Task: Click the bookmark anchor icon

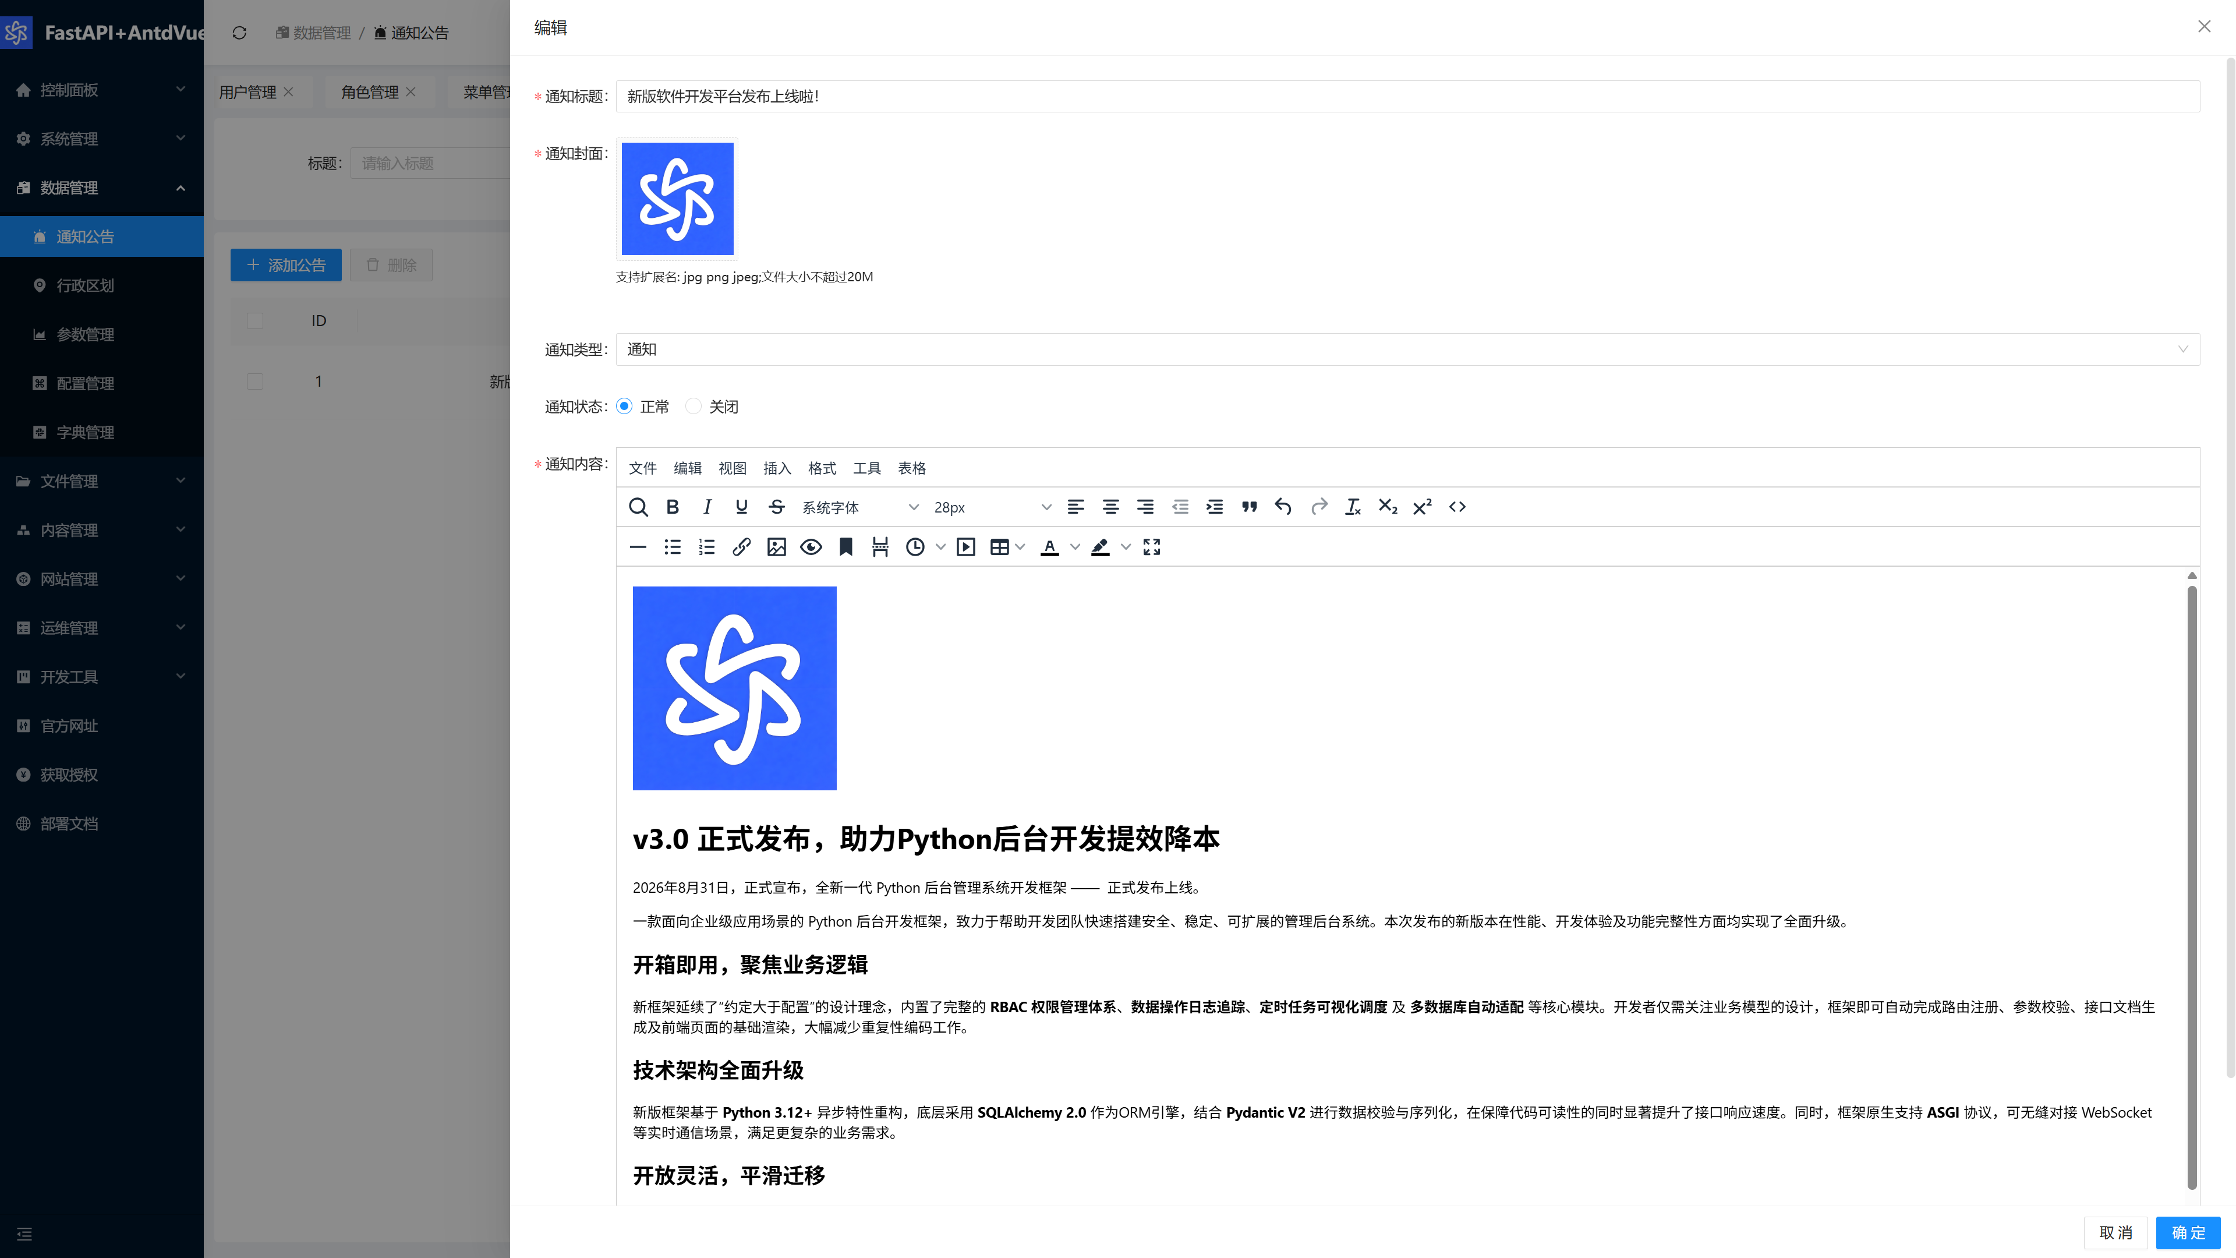Action: (x=845, y=547)
